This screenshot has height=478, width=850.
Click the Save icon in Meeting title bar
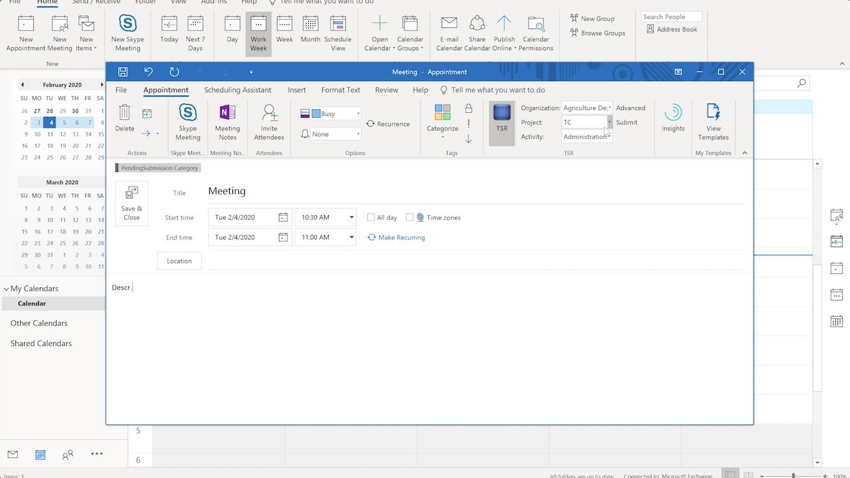tap(123, 72)
